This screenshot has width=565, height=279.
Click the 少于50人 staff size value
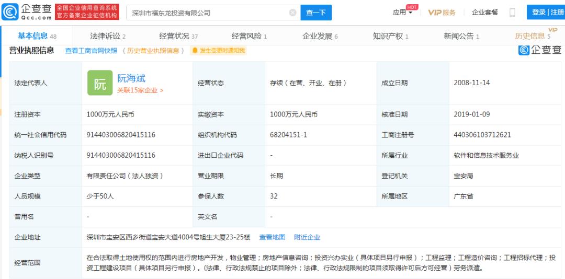click(100, 196)
